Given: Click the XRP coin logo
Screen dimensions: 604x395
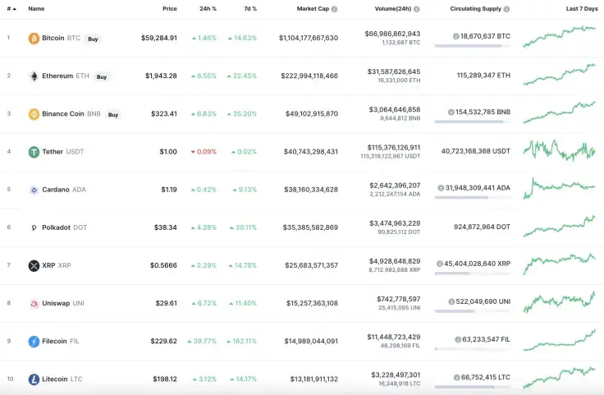Looking at the screenshot, I should point(34,265).
